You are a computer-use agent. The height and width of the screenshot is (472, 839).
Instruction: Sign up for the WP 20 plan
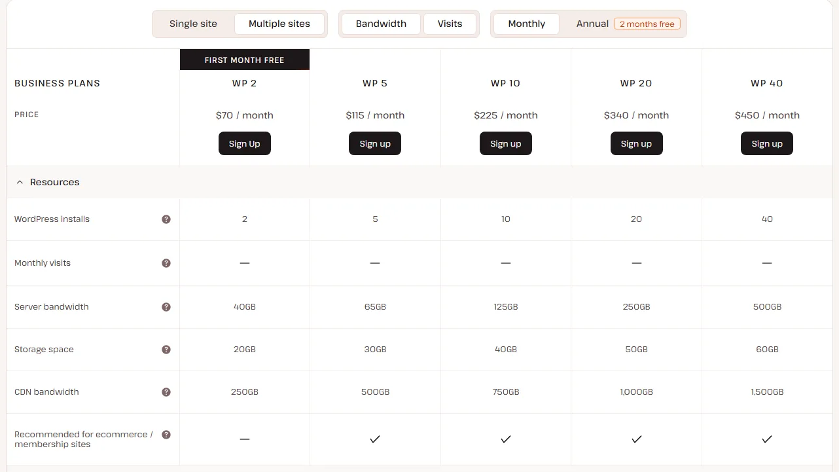pos(636,144)
